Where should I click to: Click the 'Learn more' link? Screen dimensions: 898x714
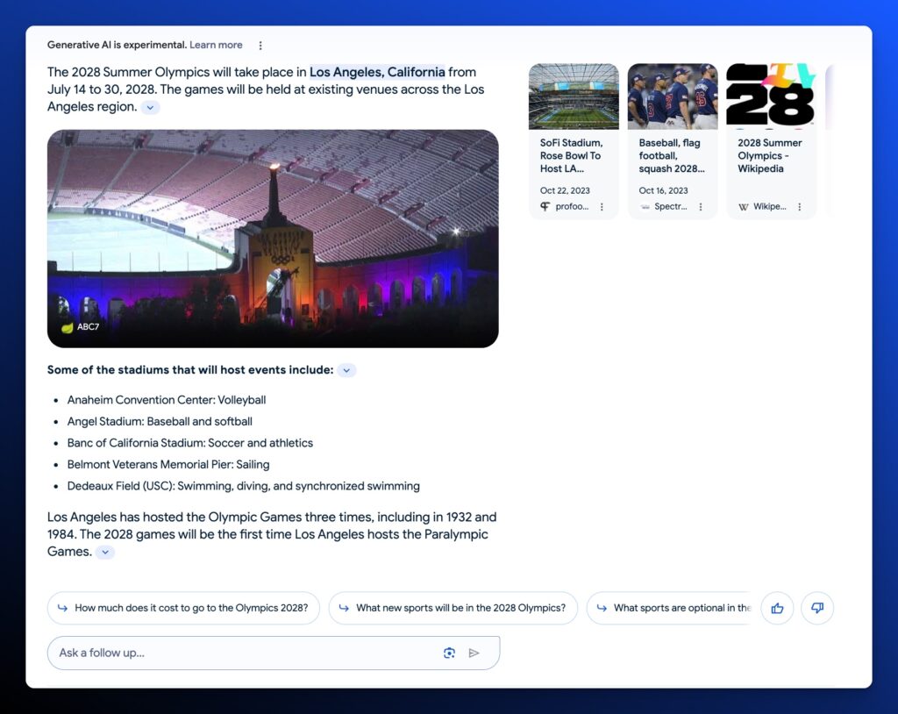click(216, 45)
